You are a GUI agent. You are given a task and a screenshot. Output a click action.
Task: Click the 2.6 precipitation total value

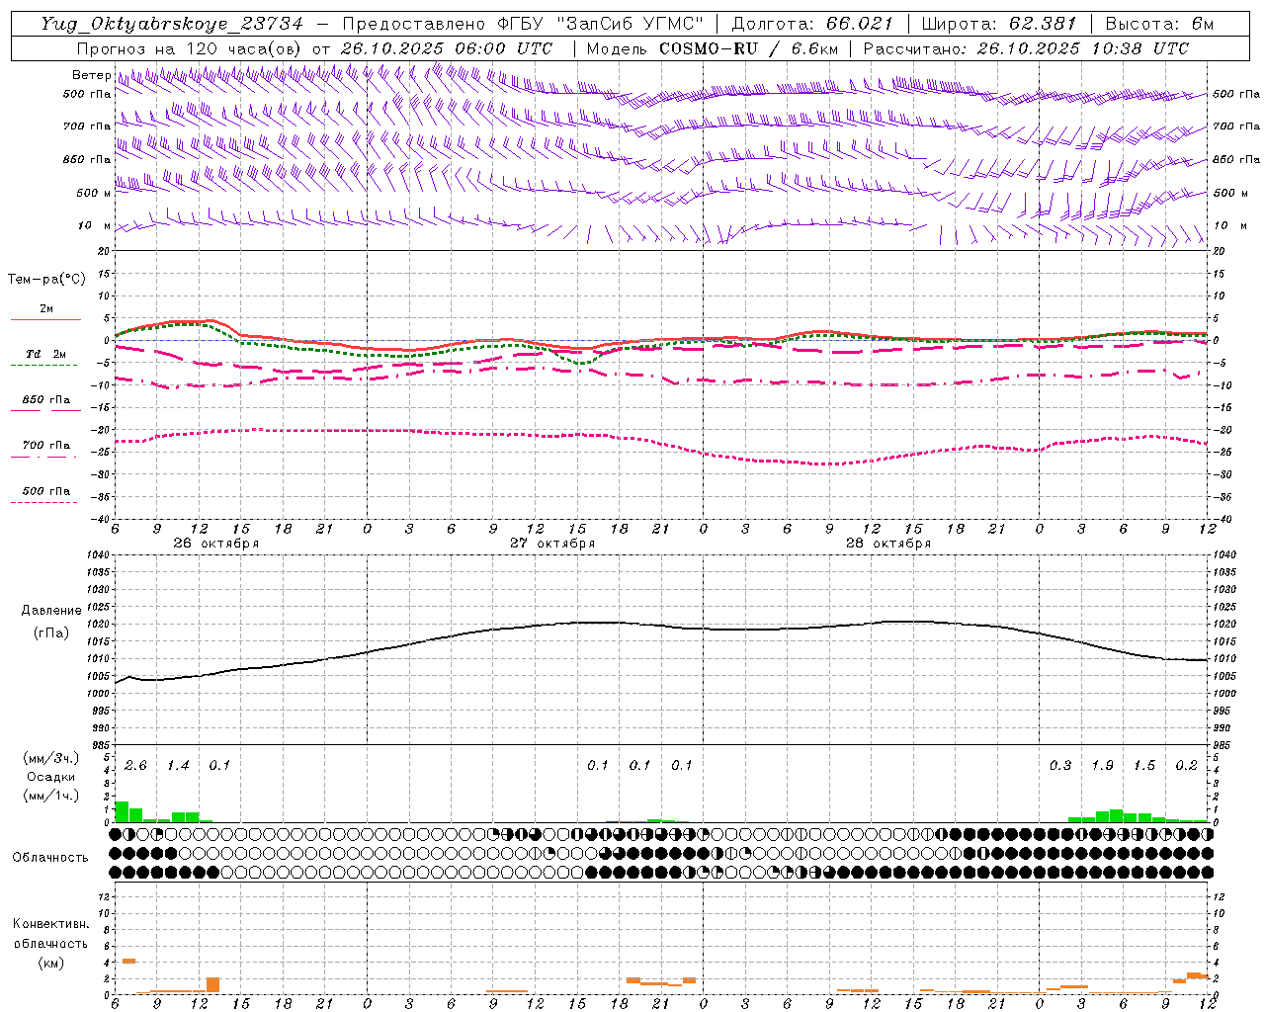click(135, 766)
